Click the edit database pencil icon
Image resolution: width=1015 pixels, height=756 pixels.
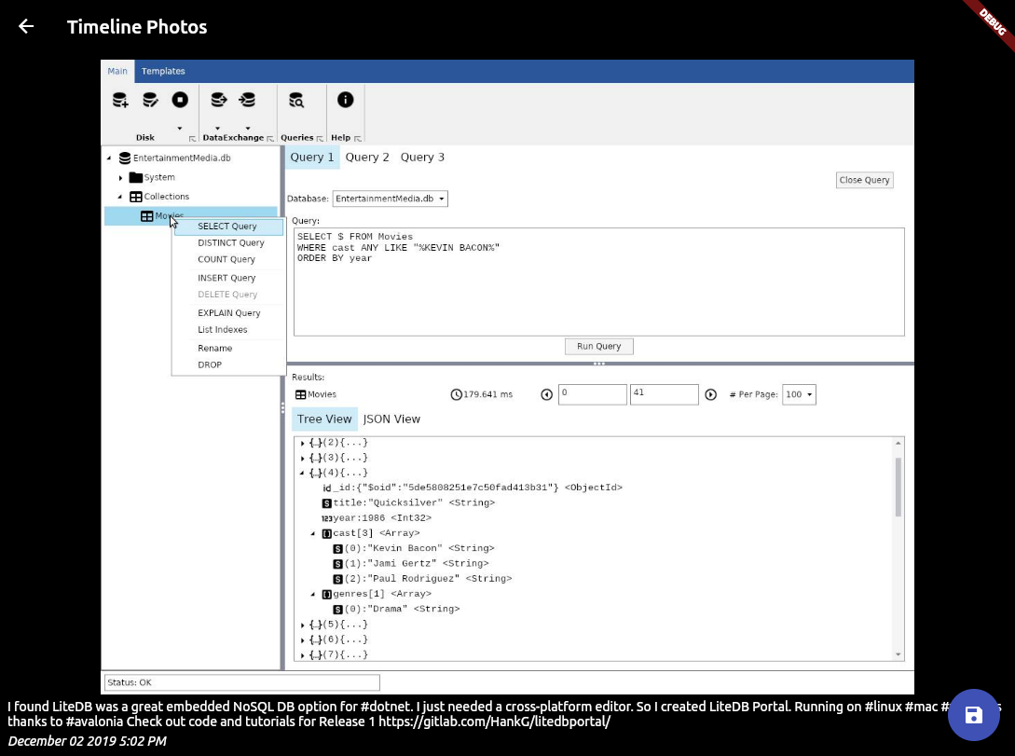click(x=150, y=100)
